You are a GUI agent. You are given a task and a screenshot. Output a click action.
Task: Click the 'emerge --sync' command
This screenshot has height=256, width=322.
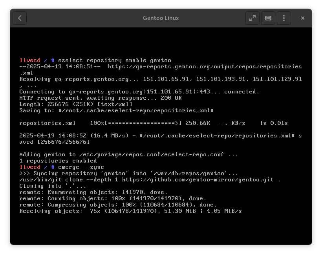click(81, 167)
